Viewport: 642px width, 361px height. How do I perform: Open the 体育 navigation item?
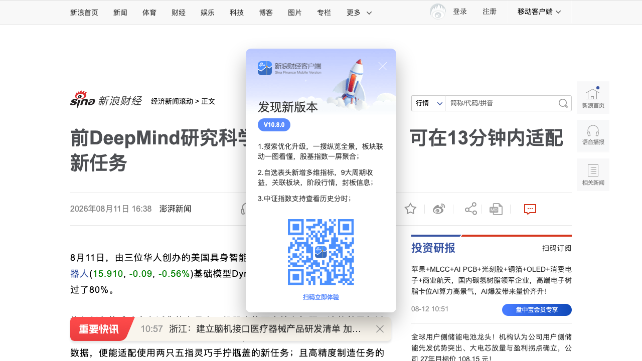coord(149,13)
